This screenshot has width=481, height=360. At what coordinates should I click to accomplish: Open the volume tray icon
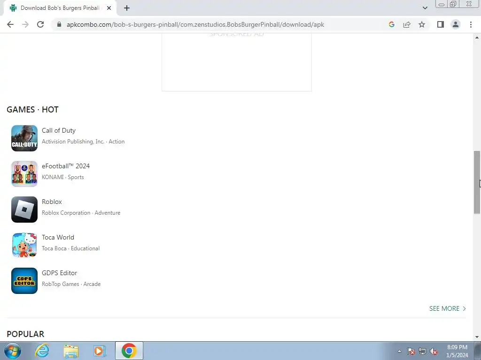click(434, 351)
